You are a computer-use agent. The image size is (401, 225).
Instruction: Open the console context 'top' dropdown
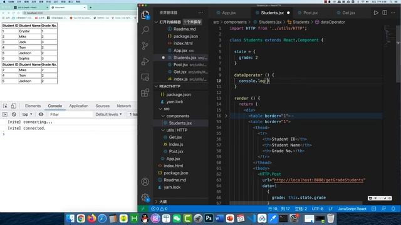coord(27,114)
